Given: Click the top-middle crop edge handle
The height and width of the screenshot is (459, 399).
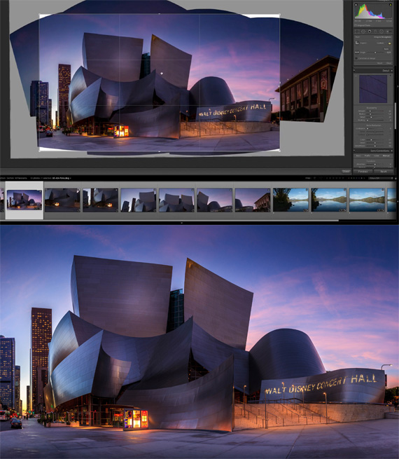Looking at the screenshot, I should point(160,14).
